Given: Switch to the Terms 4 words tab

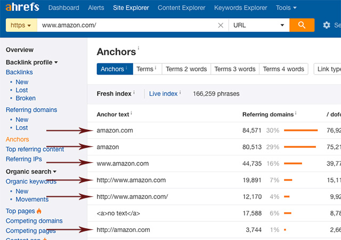Looking at the screenshot, I should [x=283, y=69].
